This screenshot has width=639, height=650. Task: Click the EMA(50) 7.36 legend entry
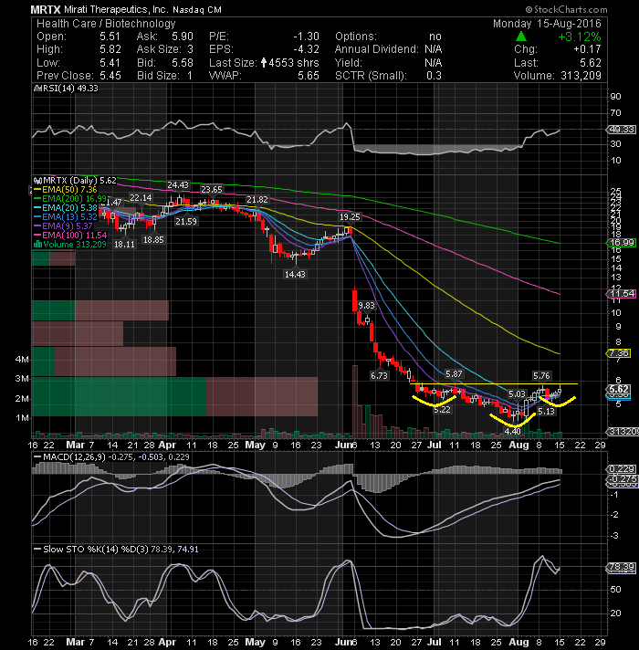click(x=66, y=190)
